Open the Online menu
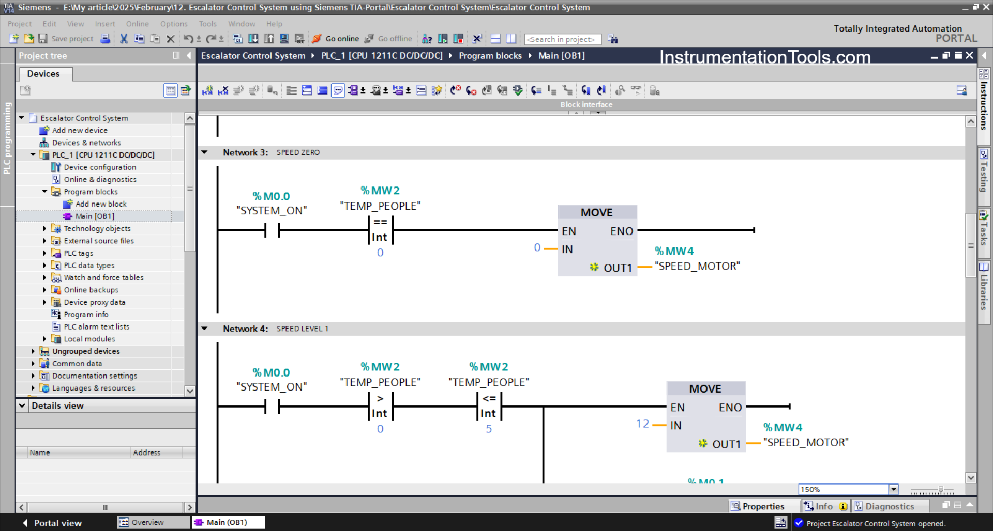Viewport: 993px width, 531px height. (x=137, y=24)
